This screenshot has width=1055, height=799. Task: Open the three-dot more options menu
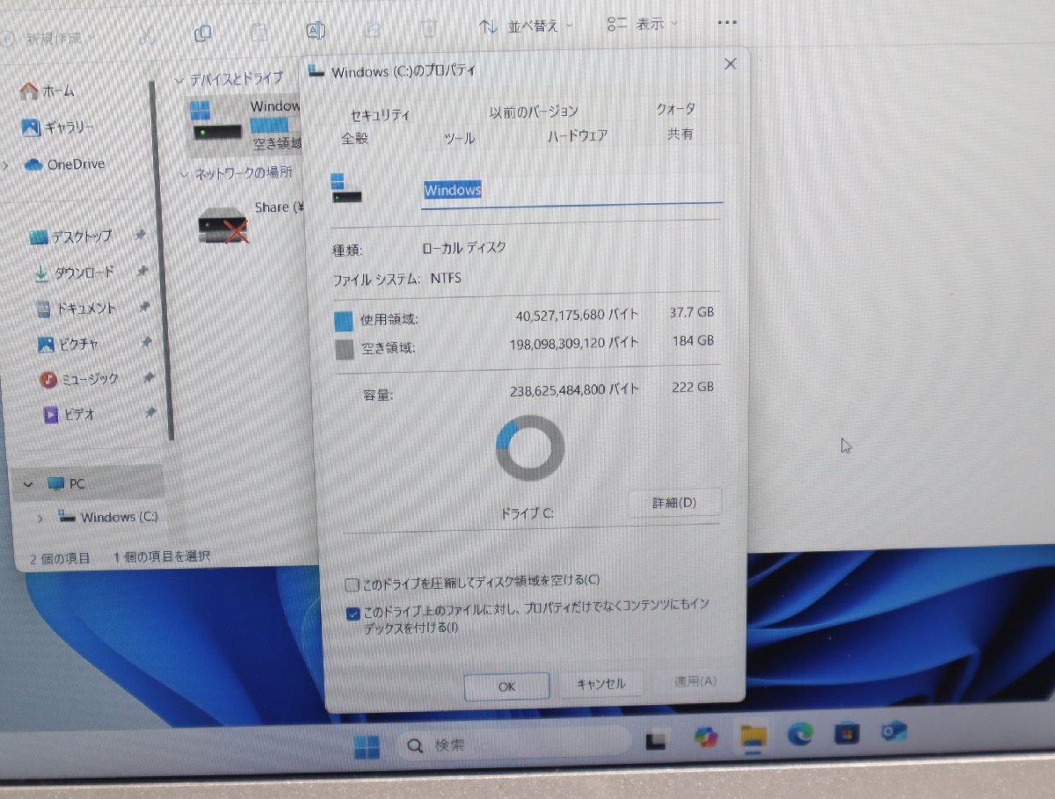(726, 22)
